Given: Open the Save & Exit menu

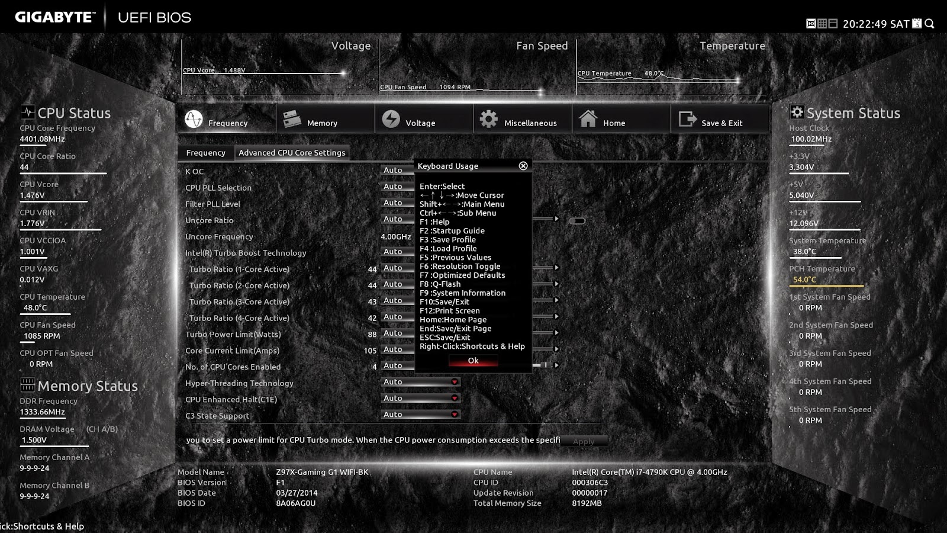Looking at the screenshot, I should [x=720, y=119].
